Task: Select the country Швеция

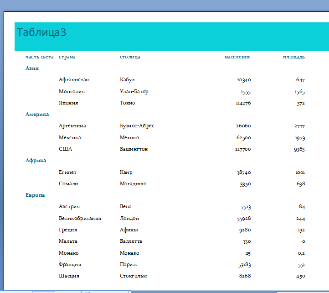Action: click(x=69, y=276)
